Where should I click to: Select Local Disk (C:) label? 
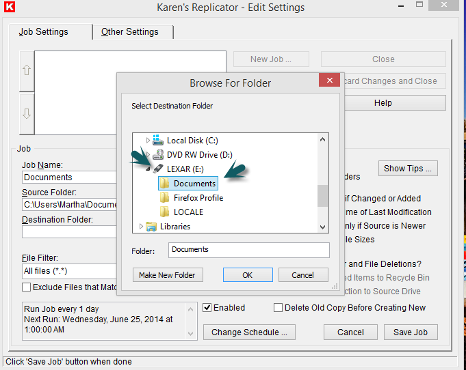click(x=192, y=141)
